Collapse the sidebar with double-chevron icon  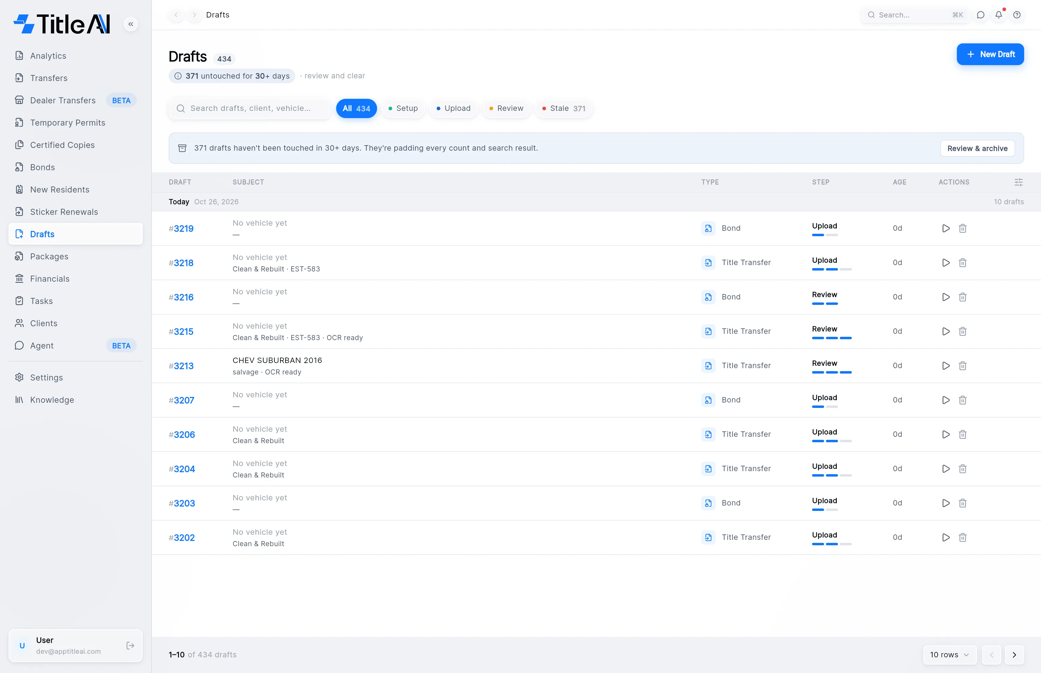tap(131, 24)
